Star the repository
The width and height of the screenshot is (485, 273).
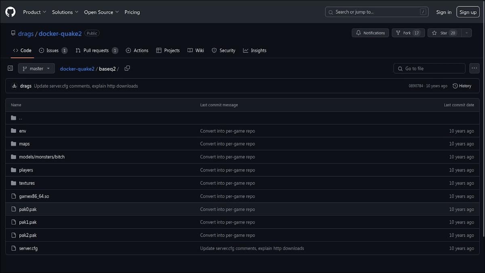(x=444, y=33)
